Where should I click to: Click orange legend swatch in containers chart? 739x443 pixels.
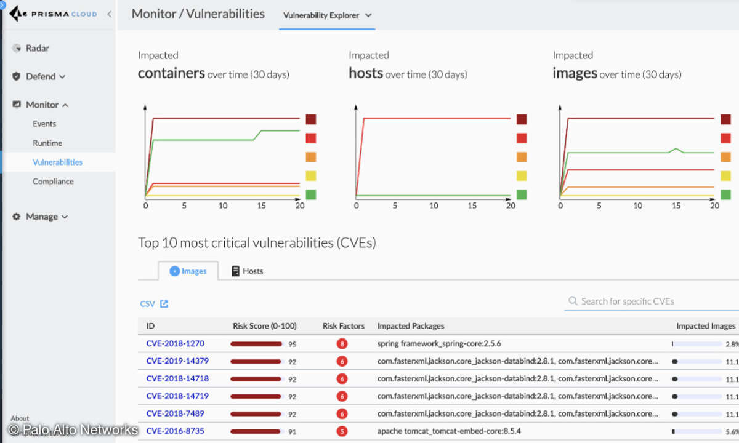(x=310, y=157)
